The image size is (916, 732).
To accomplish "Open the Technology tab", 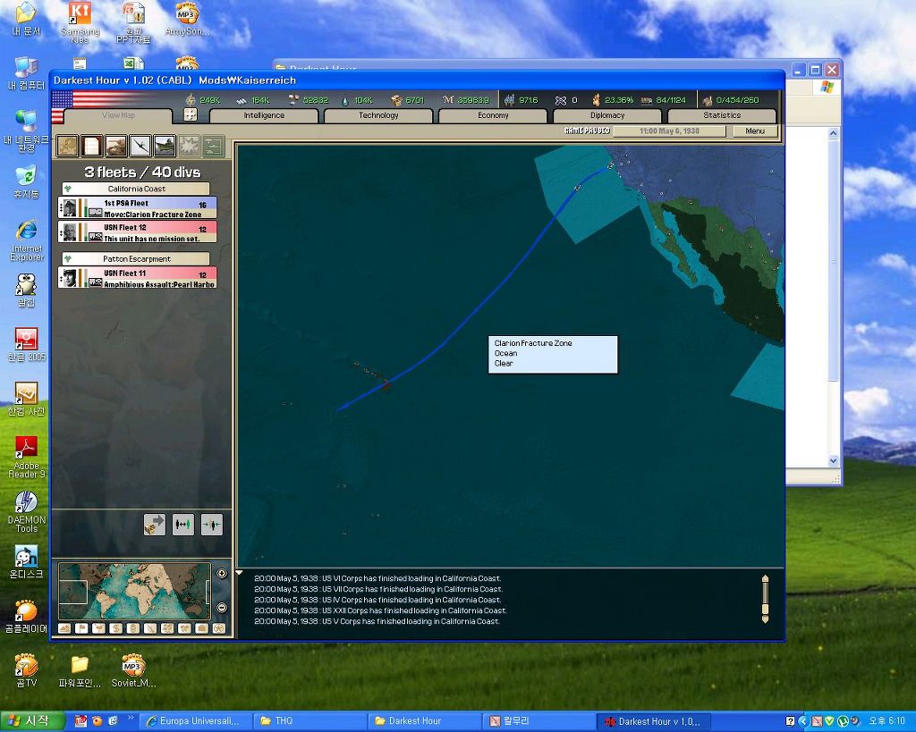I will click(378, 115).
